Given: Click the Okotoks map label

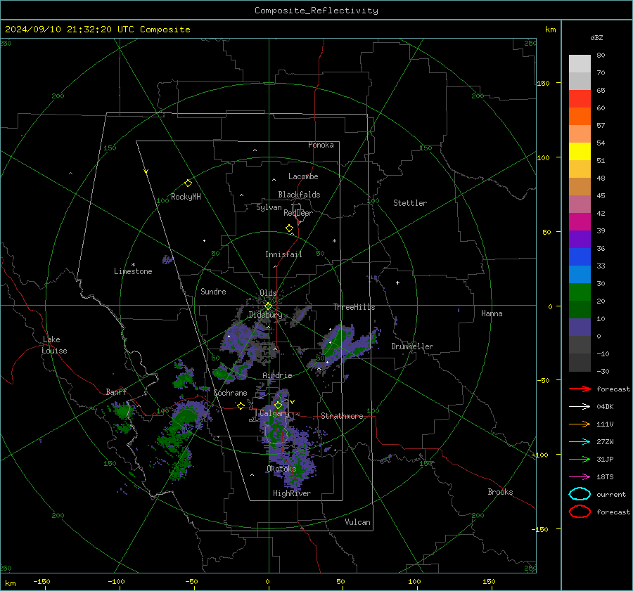Looking at the screenshot, I should pos(281,469).
